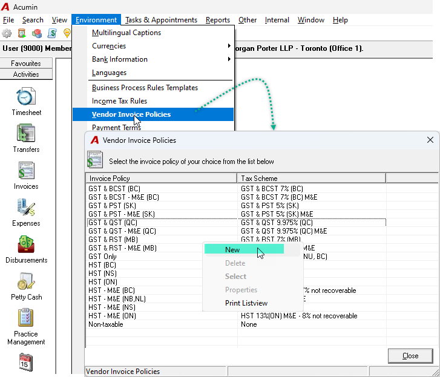Viewport: 440px width, 377px height.
Task: Open the Window menu
Action: [x=311, y=20]
